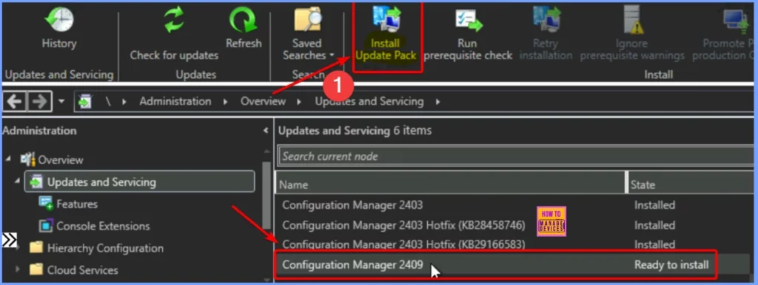Select Administration in the breadcrumb
The height and width of the screenshot is (285, 758).
(x=175, y=101)
